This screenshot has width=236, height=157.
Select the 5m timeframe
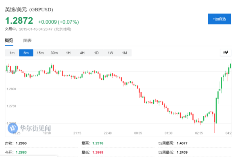(x=26, y=53)
